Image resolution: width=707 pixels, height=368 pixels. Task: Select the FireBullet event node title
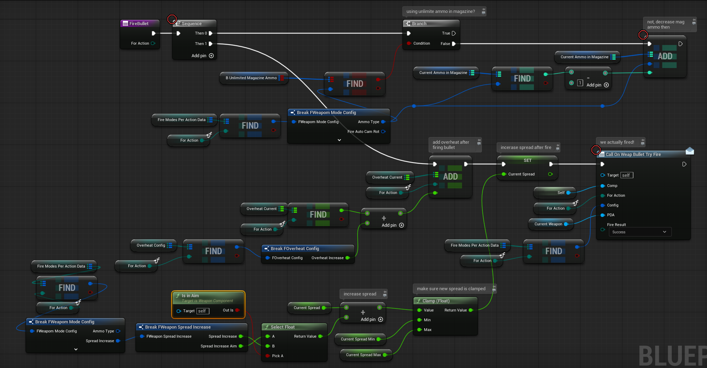pyautogui.click(x=139, y=24)
